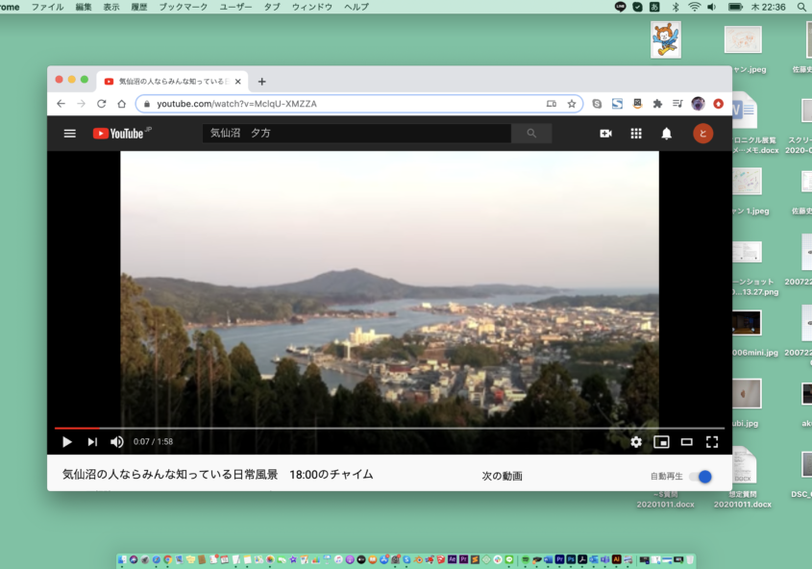
Task: Open the player settings gear menu
Action: point(636,442)
